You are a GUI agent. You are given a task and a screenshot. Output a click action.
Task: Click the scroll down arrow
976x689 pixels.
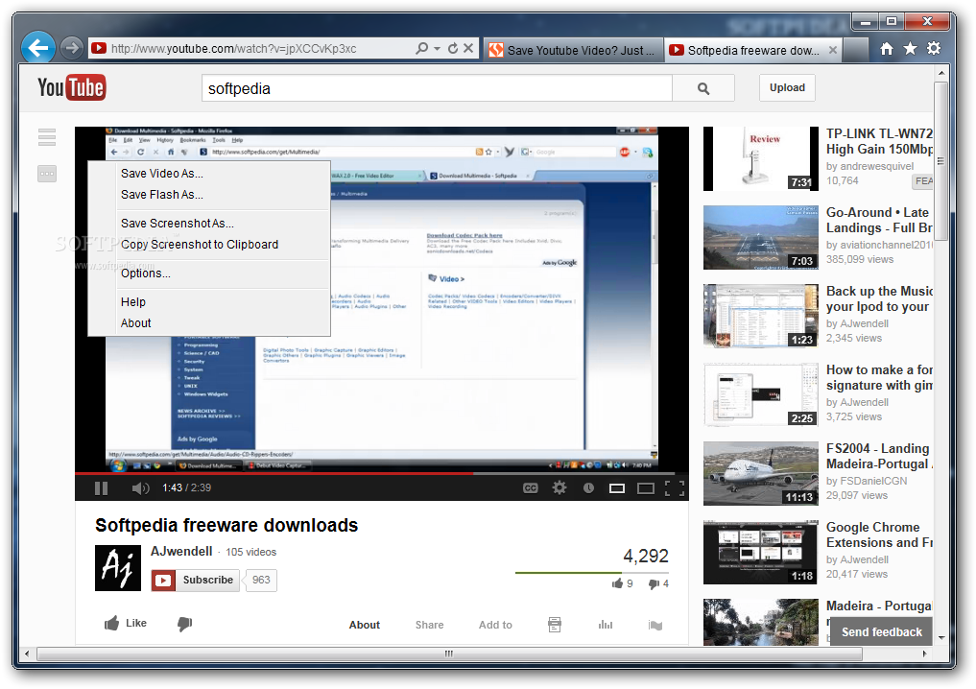point(941,638)
